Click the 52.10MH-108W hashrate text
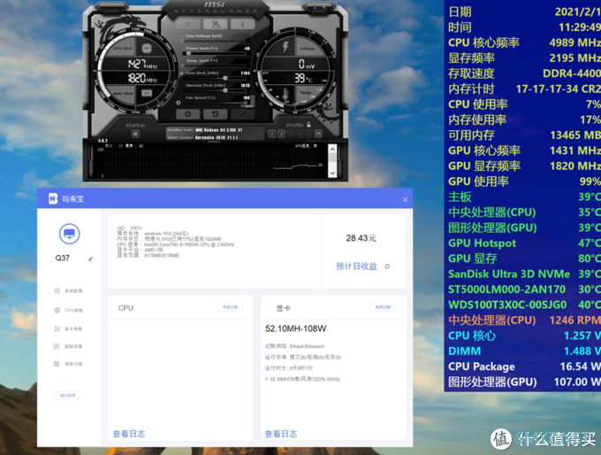The height and width of the screenshot is (455, 601). coord(296,328)
